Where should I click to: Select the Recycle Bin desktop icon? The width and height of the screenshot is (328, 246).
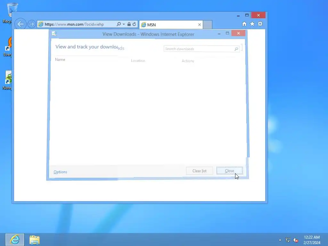pos(8,13)
